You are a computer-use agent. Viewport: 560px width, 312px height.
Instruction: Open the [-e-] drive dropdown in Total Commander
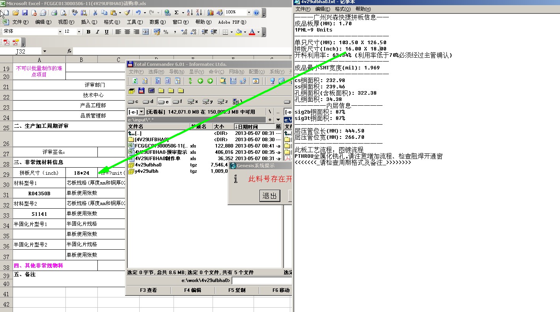142,112
